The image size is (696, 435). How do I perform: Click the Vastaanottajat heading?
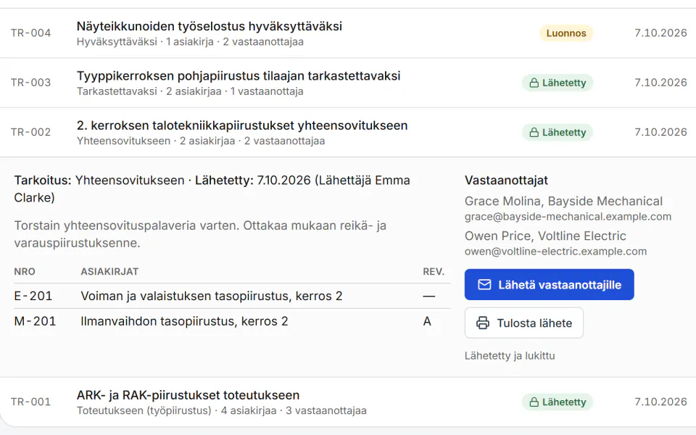[506, 181]
